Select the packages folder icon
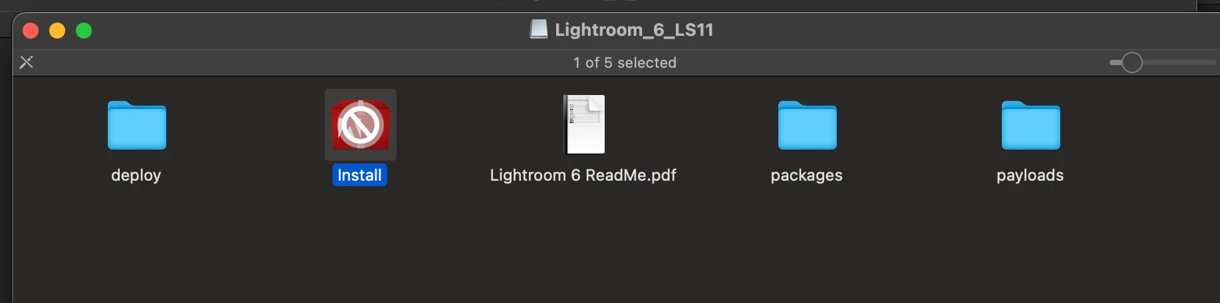This screenshot has width=1220, height=303. tap(807, 125)
